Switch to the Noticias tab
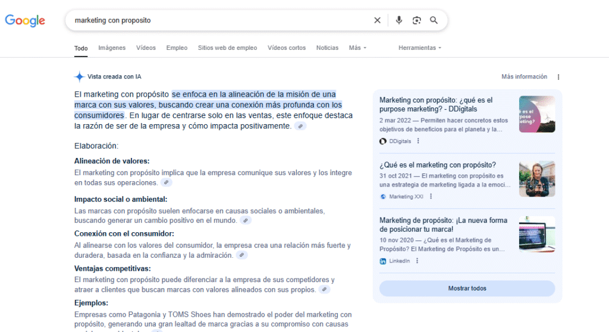 pos(327,48)
